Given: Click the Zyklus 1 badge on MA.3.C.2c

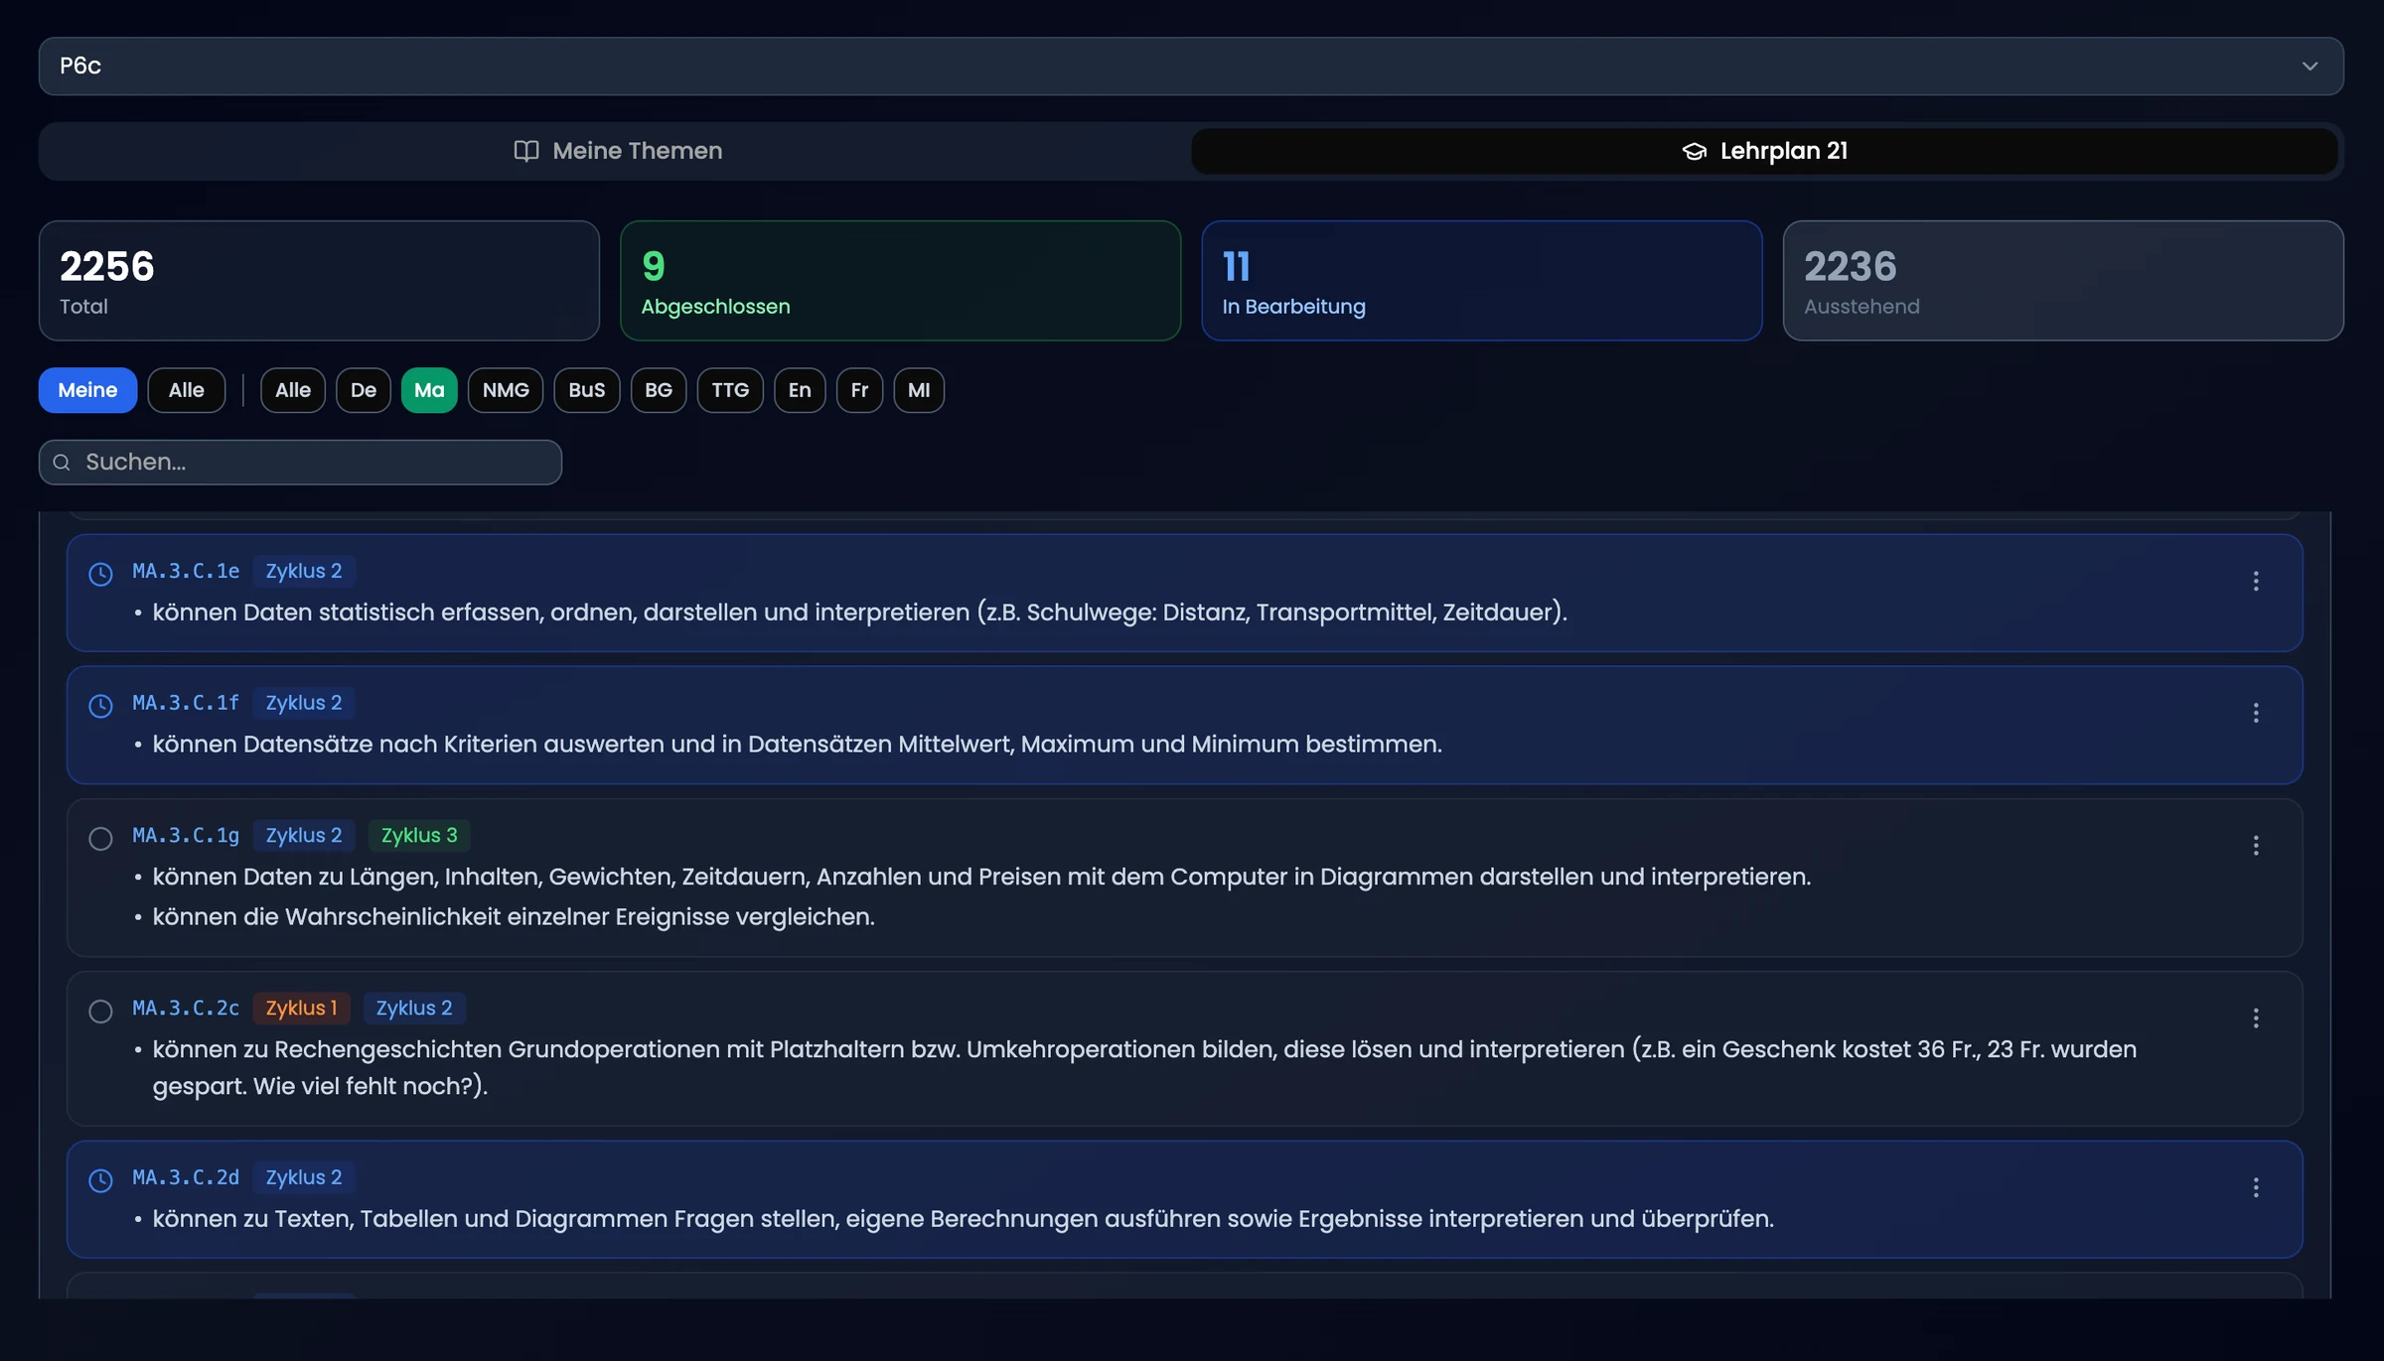Looking at the screenshot, I should (301, 1008).
